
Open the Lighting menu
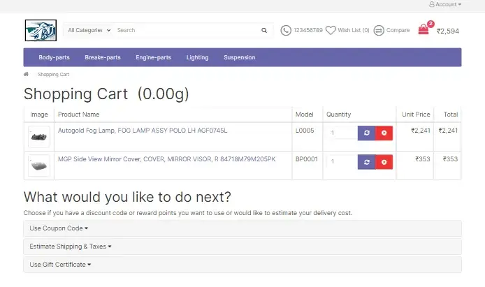click(x=197, y=57)
